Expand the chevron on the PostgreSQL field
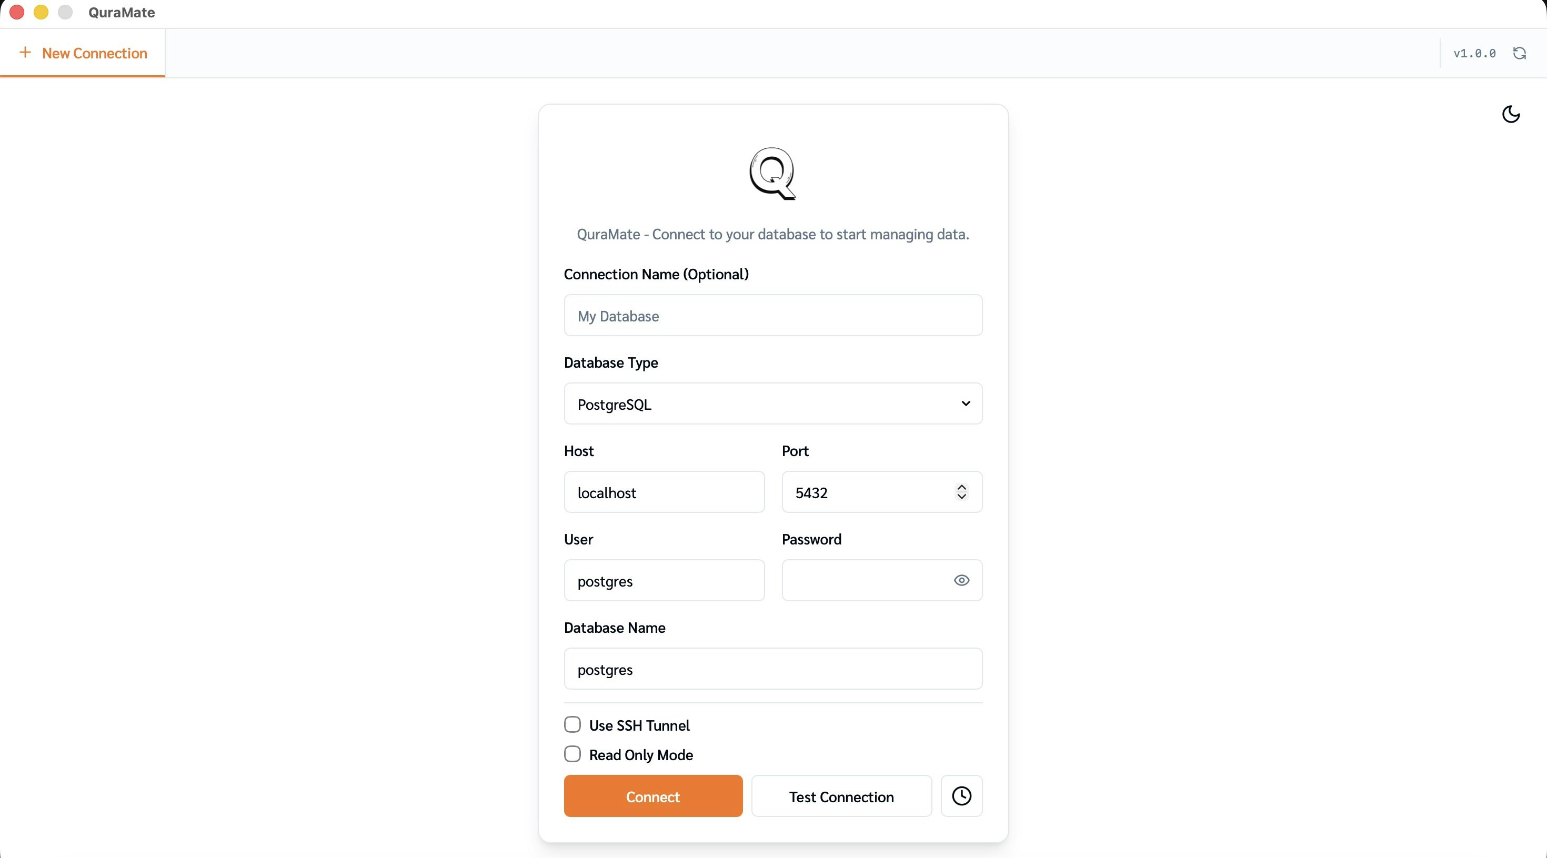1547x858 pixels. [965, 403]
